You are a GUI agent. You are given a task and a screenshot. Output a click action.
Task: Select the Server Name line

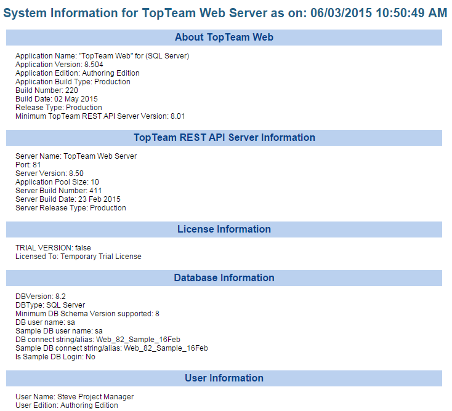[x=76, y=156]
